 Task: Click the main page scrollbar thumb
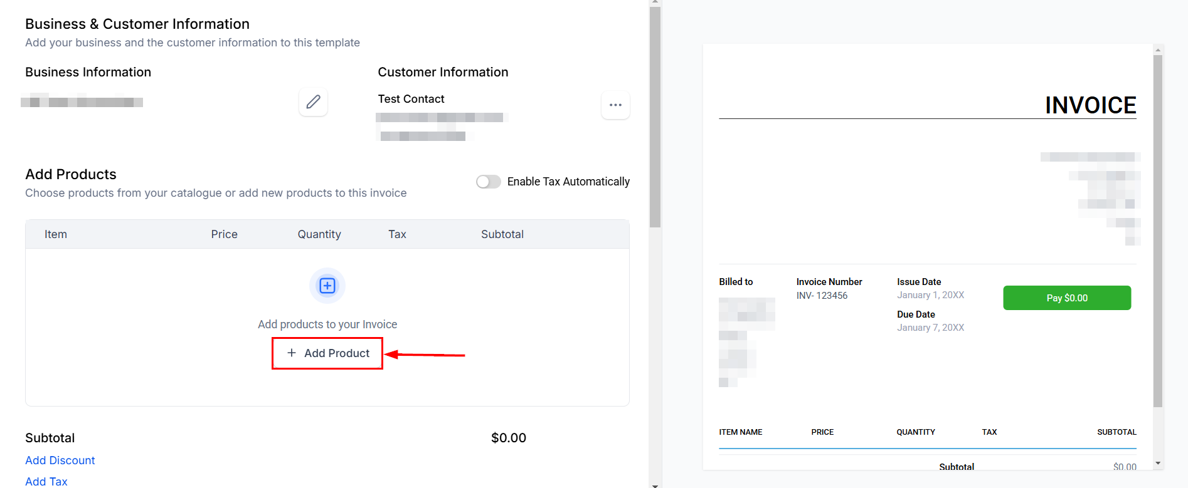pos(655,117)
